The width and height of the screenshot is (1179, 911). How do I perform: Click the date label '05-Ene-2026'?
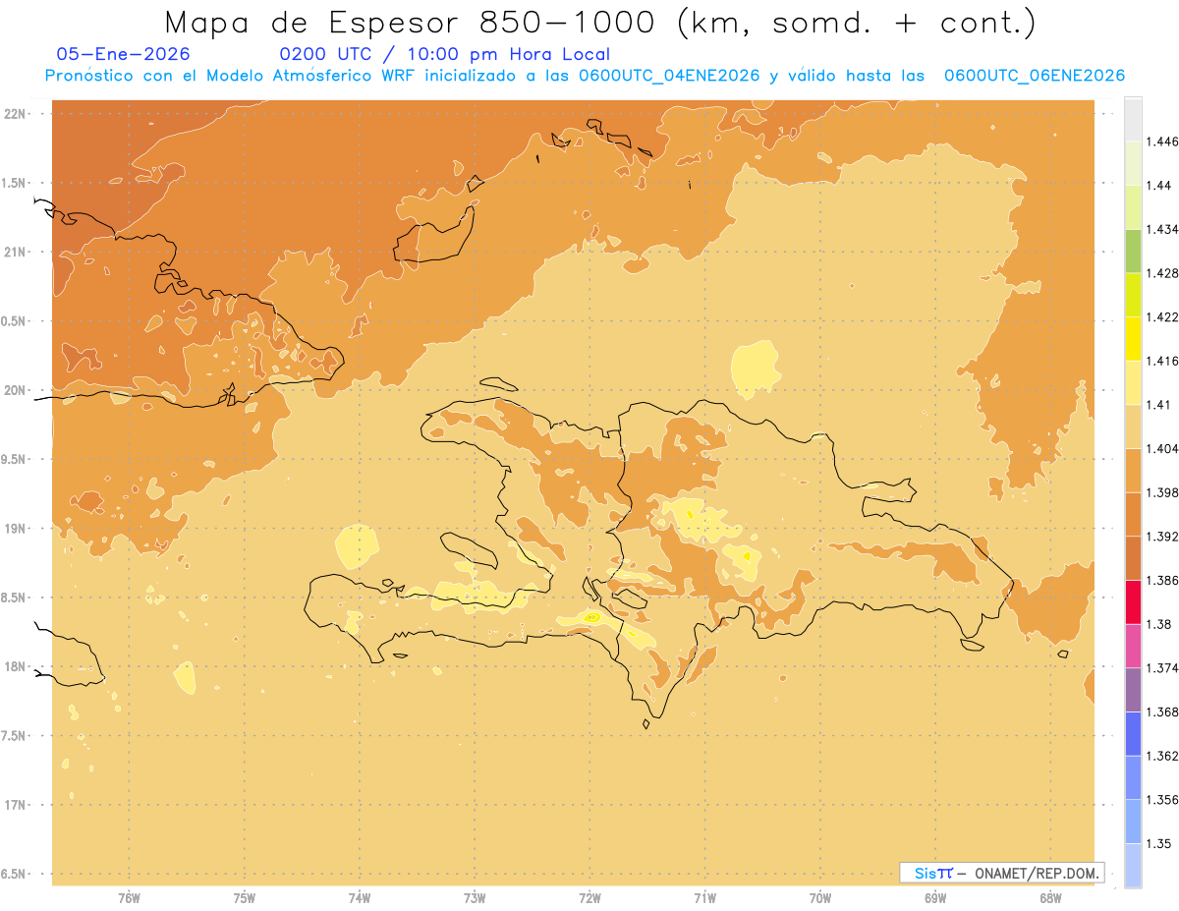[x=124, y=54]
